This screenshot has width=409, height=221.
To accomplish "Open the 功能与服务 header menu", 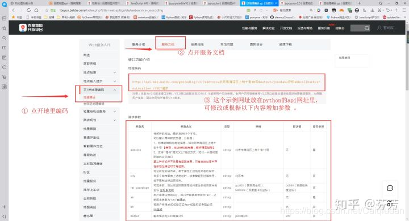I will point(249,28).
